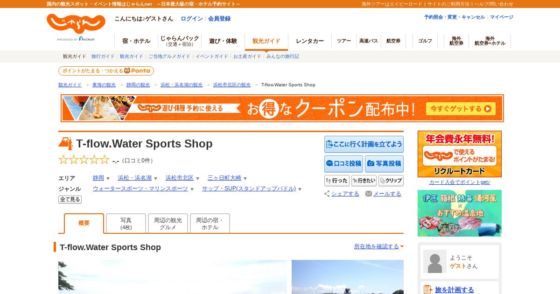The image size is (560, 294).
Task: Click ヘルプ/問い合わせ top link
Action: pyautogui.click(x=494, y=4)
